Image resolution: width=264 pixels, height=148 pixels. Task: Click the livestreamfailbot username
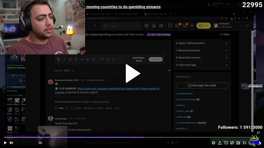coord(64,80)
